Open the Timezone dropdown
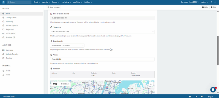This screenshot has width=219, height=98. [102, 32]
